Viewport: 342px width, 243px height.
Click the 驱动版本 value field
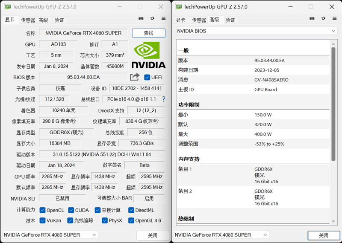pos(102,154)
